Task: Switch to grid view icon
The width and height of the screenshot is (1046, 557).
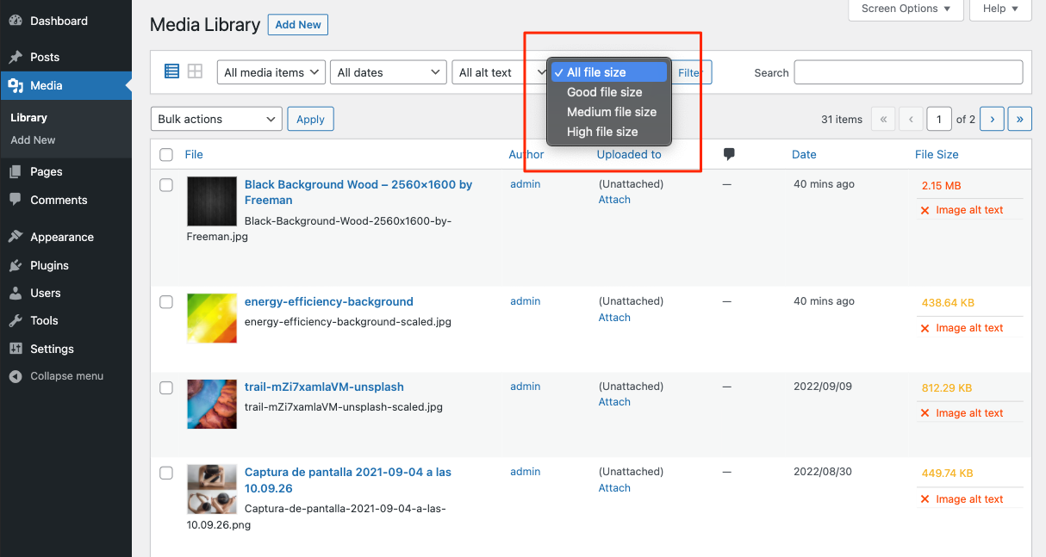Action: tap(196, 71)
